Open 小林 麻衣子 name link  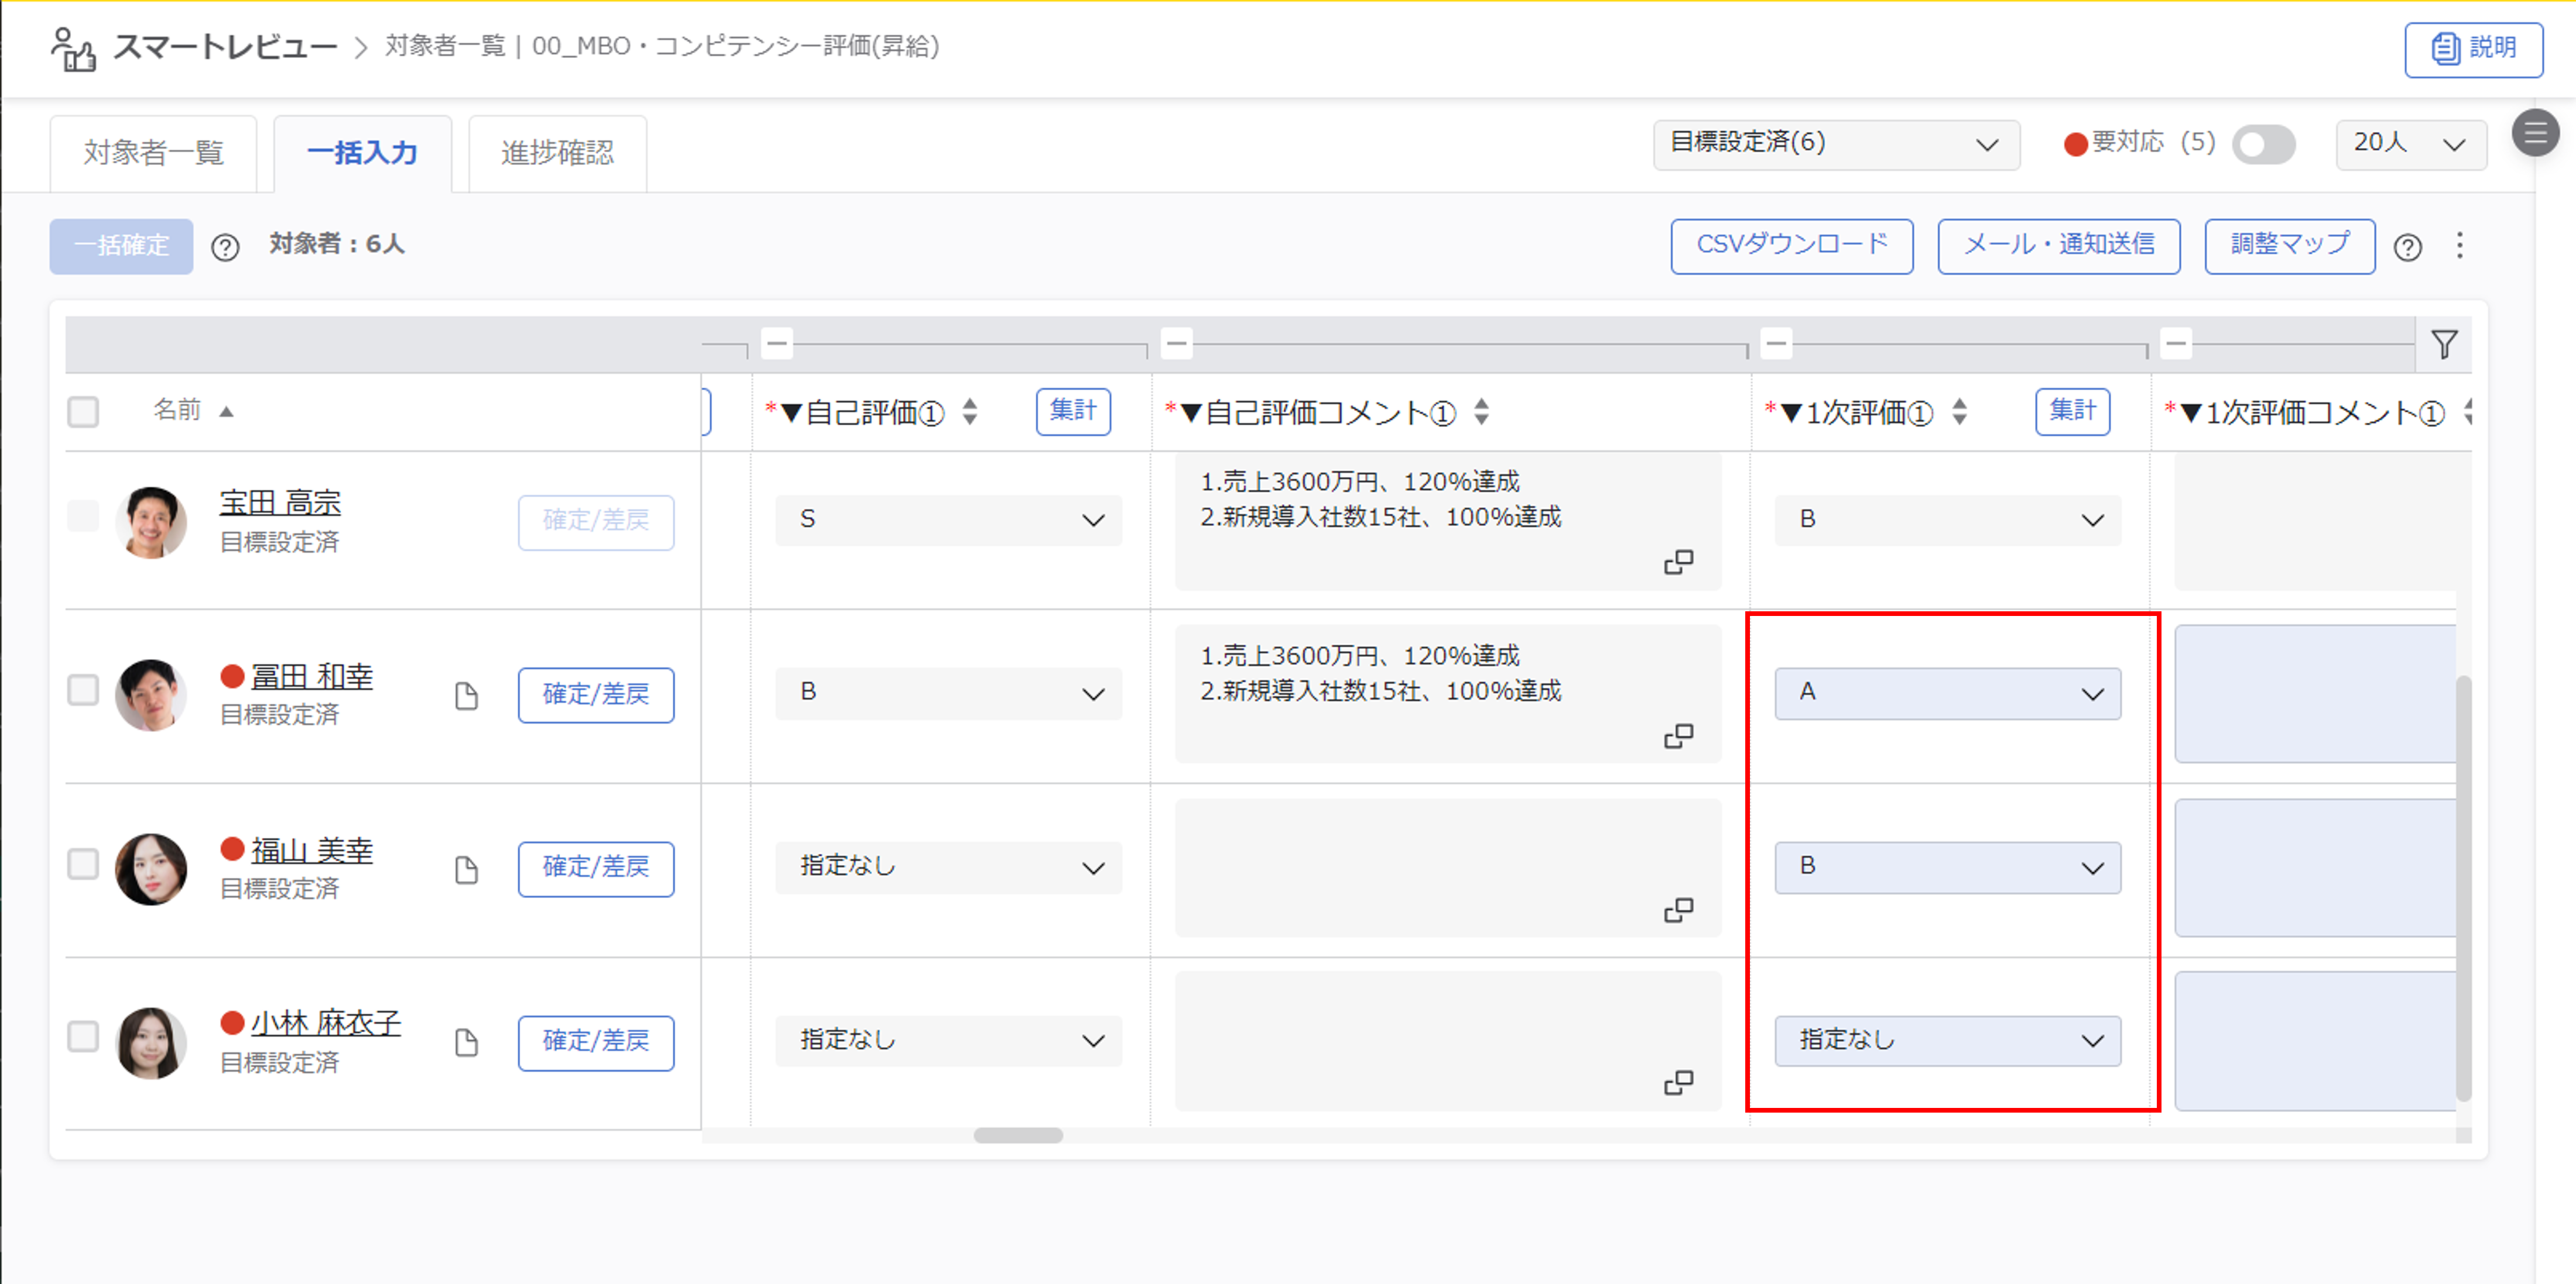point(326,1023)
